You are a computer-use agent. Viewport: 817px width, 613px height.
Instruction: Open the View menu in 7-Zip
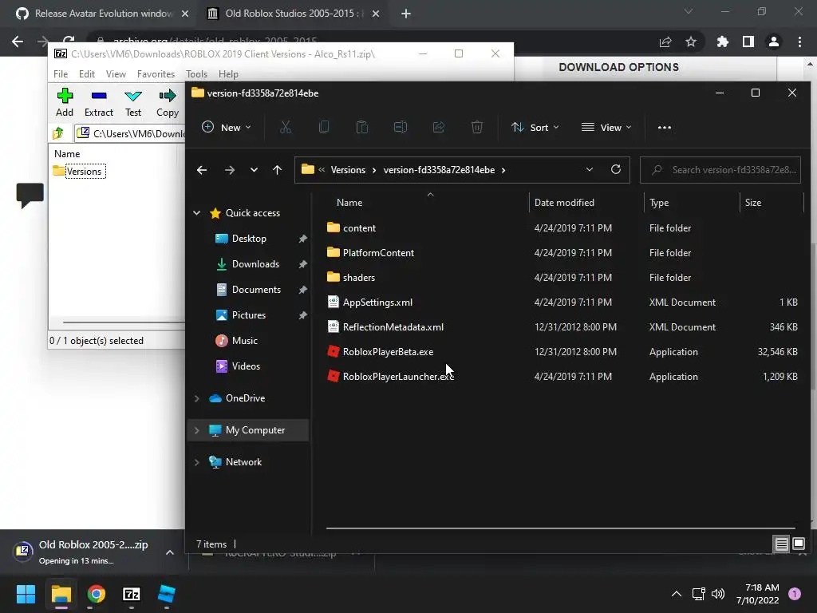point(116,74)
